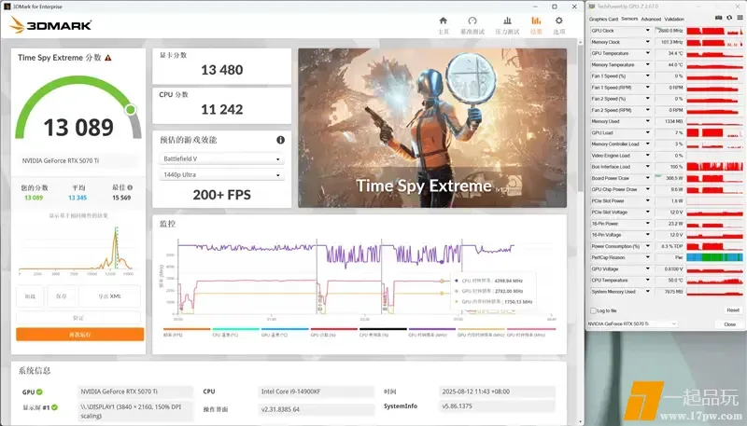
Task: Switch to the Sensors tab in GPU-Z
Action: [629, 19]
